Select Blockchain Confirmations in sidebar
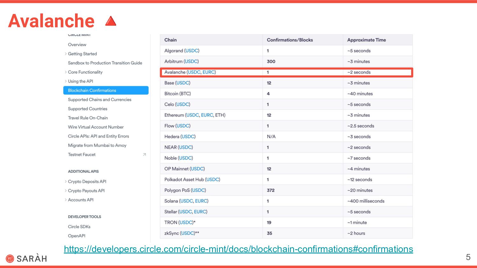Viewport: 477px width, 268px height. click(x=106, y=90)
